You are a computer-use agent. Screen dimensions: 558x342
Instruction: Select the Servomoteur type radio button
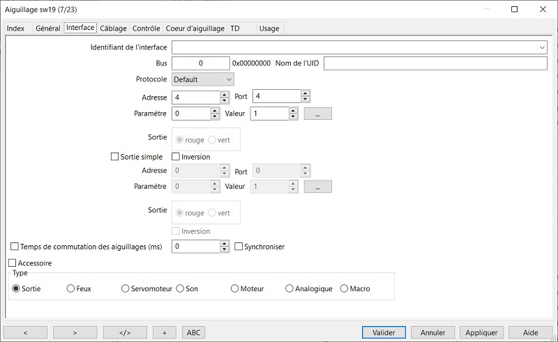pyautogui.click(x=126, y=288)
